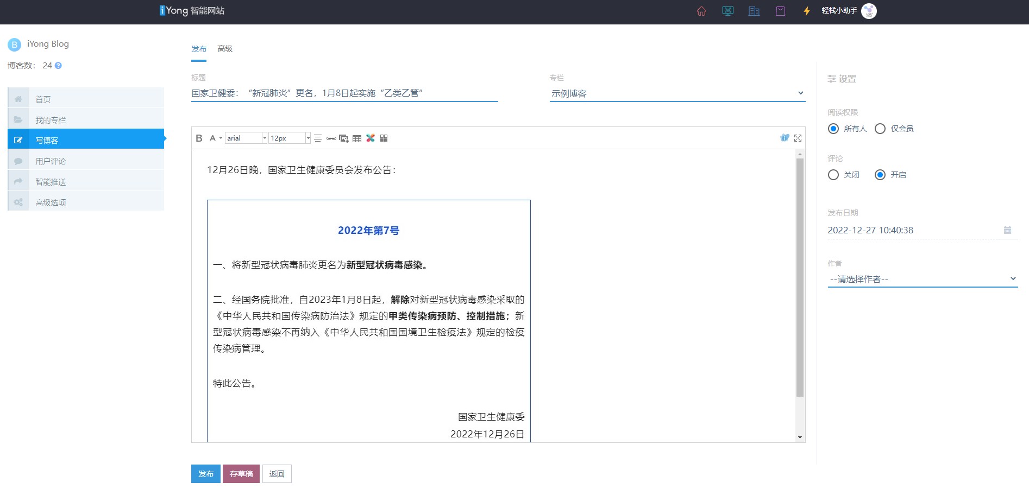The image size is (1029, 502).
Task: Click the font color A icon
Action: pyautogui.click(x=213, y=138)
